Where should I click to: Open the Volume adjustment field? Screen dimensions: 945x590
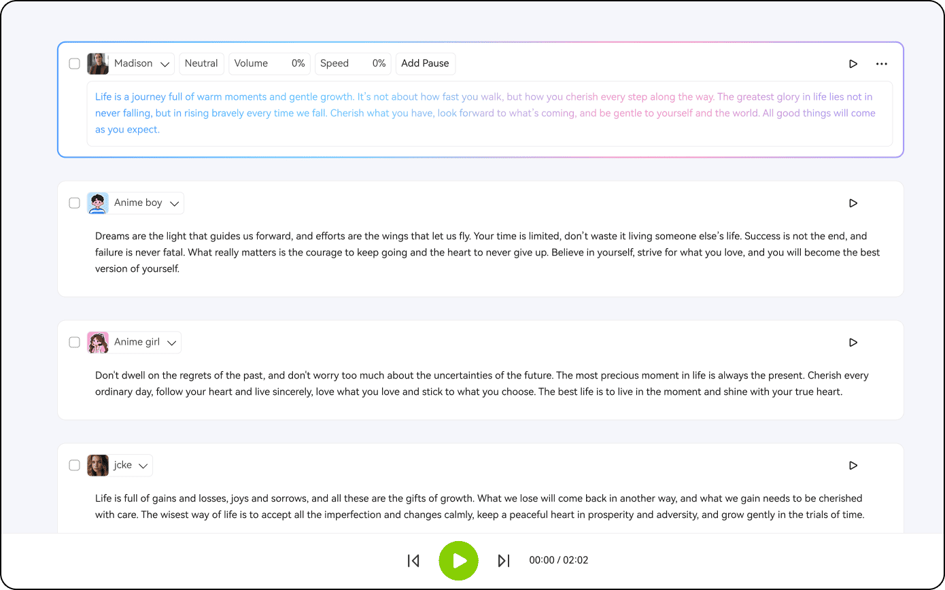click(x=269, y=63)
